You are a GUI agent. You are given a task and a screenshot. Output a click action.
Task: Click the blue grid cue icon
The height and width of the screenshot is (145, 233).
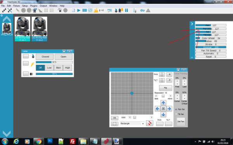pyautogui.click(x=85, y=10)
